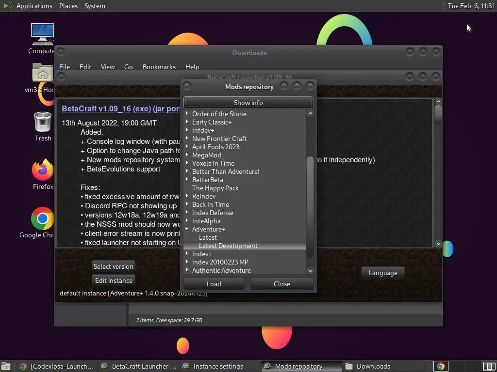Open the System menu in top panel
This screenshot has height=372, width=497.
tap(95, 6)
